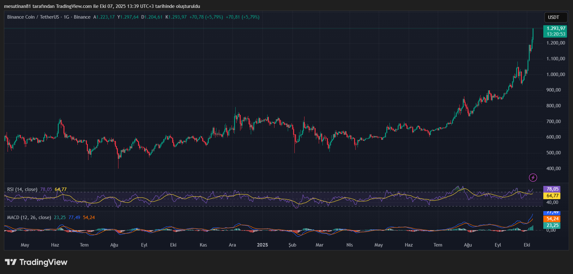This screenshot has height=274, width=573.
Task: Click the TradingView logo at bottom left
Action: pyautogui.click(x=36, y=262)
